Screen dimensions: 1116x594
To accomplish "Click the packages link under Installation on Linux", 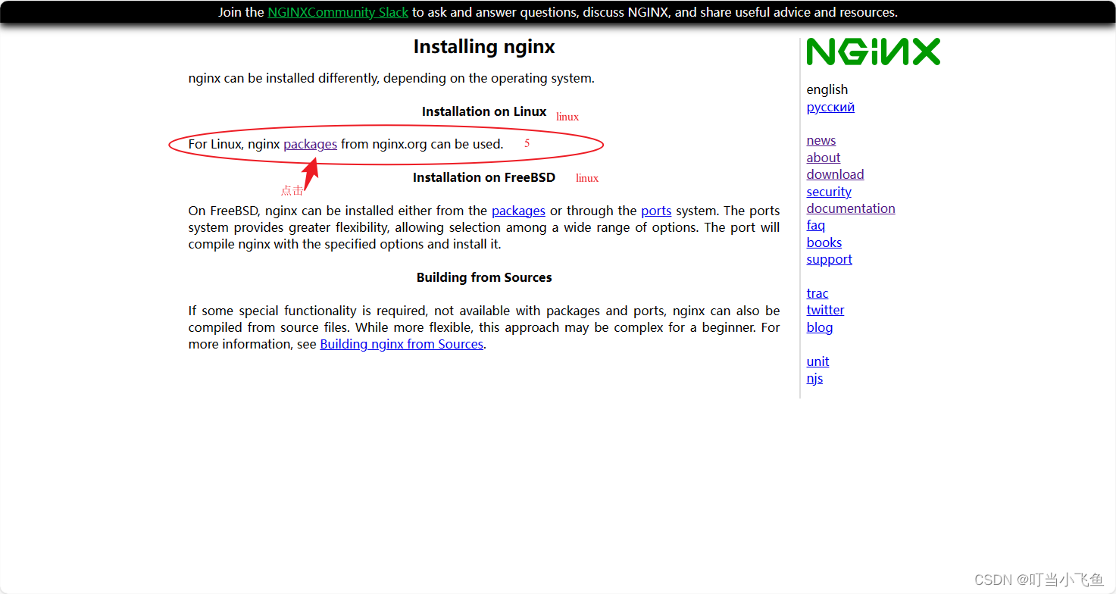I will 310,144.
